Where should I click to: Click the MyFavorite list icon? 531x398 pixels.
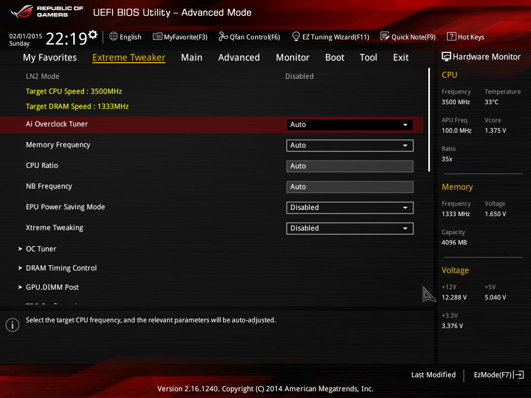coord(158,37)
